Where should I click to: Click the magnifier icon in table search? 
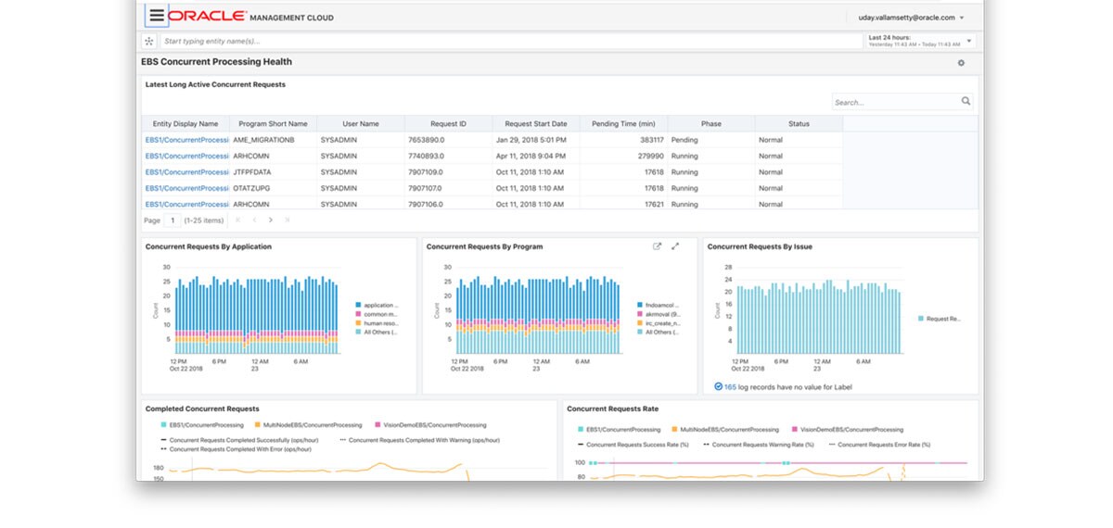[x=966, y=102]
